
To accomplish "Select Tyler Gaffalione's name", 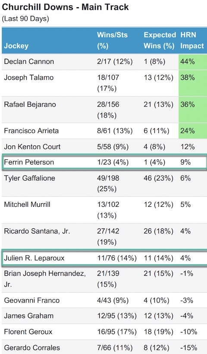I will click(29, 178).
